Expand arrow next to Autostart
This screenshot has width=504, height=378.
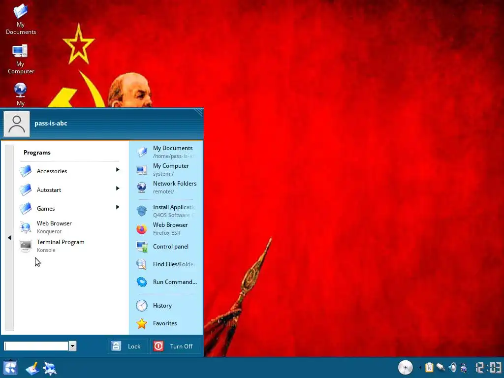[x=118, y=189]
